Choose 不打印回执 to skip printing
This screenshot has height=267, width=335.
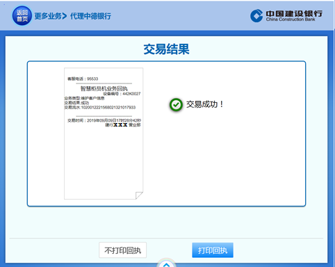coord(122,250)
